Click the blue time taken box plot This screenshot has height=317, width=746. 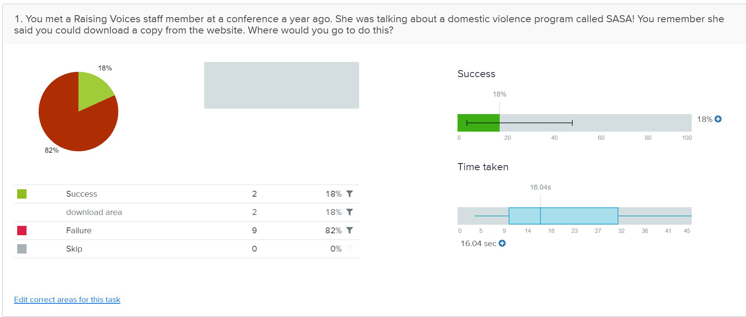point(563,216)
